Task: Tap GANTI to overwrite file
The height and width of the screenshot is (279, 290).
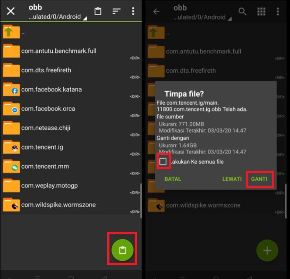Action: [259, 179]
